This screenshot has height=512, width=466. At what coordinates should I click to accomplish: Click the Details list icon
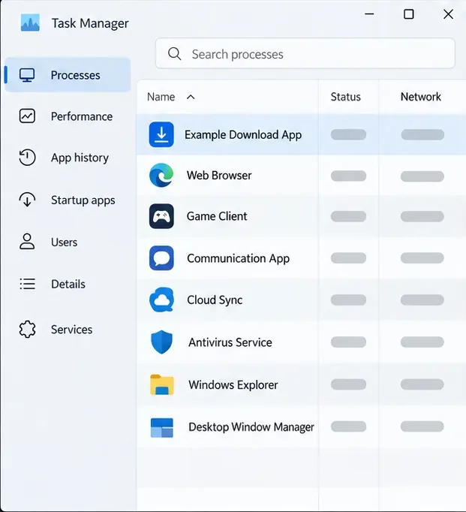click(x=28, y=284)
